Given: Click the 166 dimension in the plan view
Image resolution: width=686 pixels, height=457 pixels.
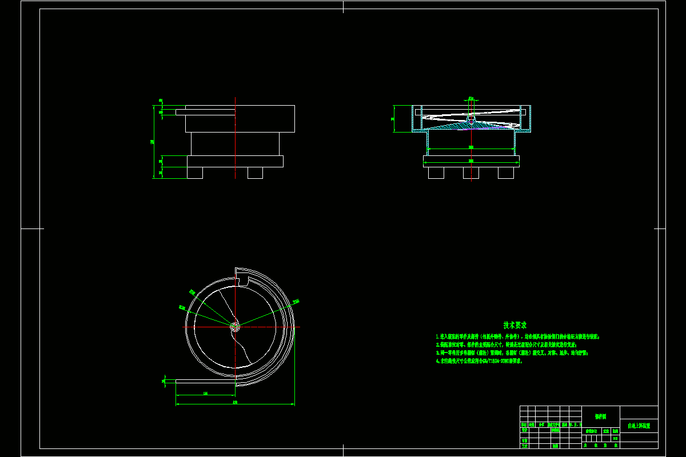Looking at the screenshot, I should tap(205, 394).
